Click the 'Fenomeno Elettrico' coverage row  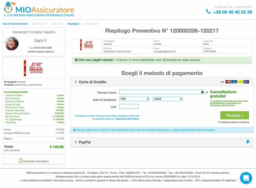[34, 101]
